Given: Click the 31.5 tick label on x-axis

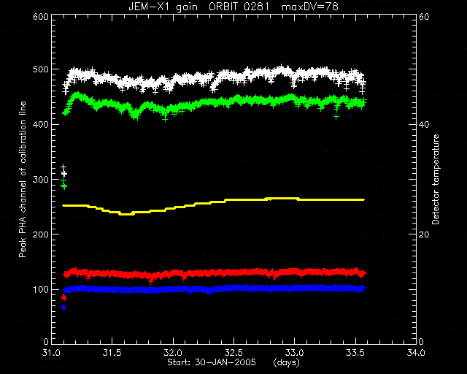Looking at the screenshot, I should point(112,353).
